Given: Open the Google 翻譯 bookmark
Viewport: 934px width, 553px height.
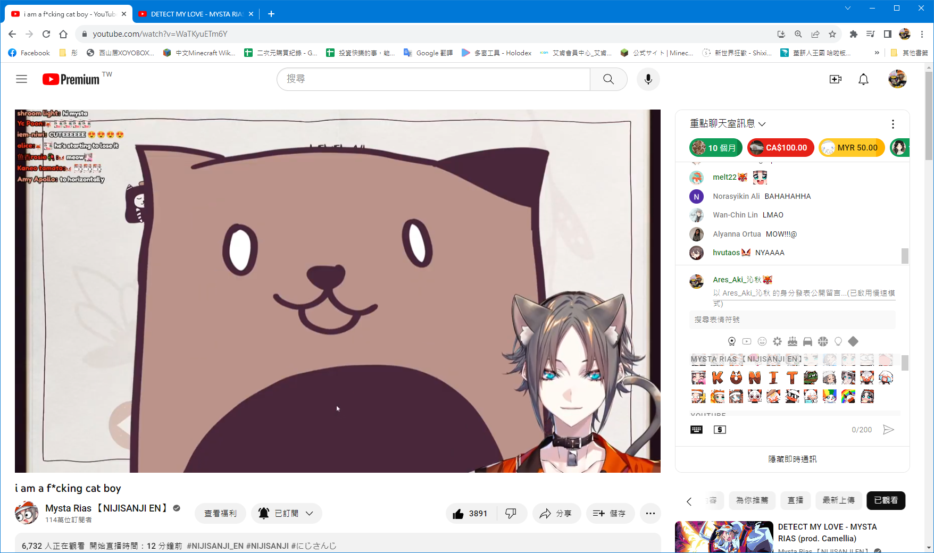Looking at the screenshot, I should (428, 53).
